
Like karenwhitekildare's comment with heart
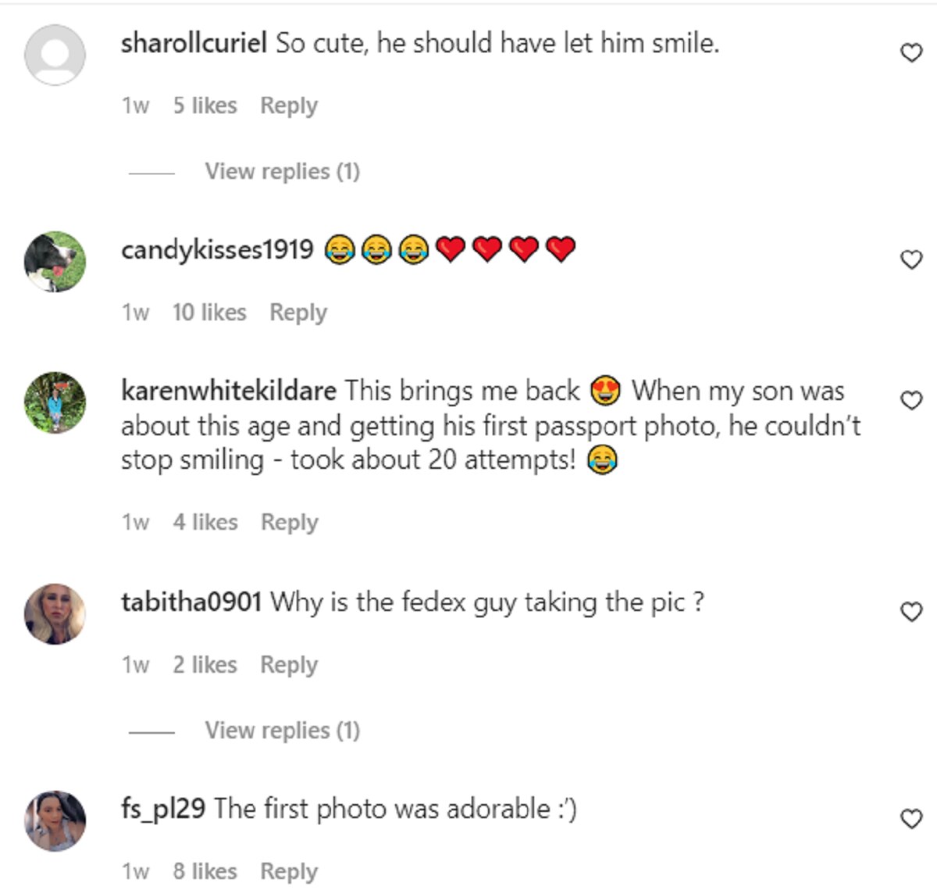tap(911, 400)
